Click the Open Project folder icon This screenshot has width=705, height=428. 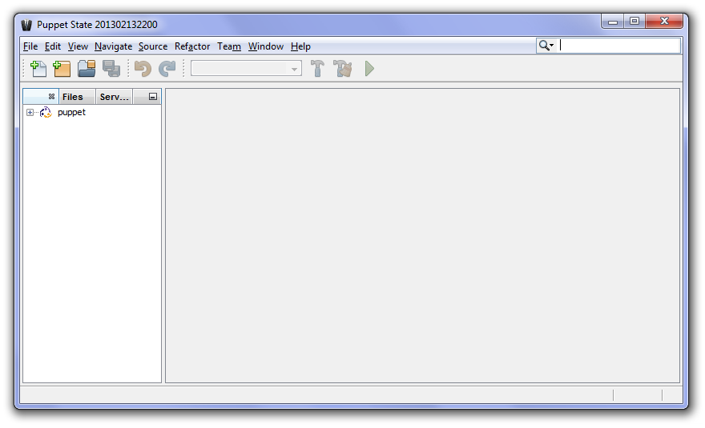[x=87, y=69]
